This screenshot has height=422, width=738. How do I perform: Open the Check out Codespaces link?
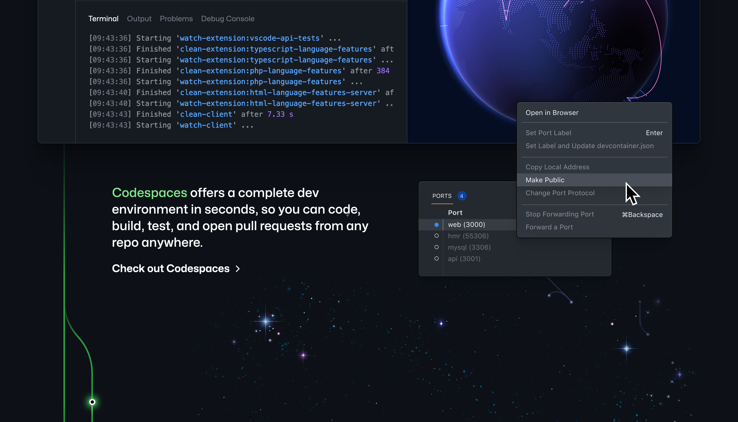coord(170,269)
